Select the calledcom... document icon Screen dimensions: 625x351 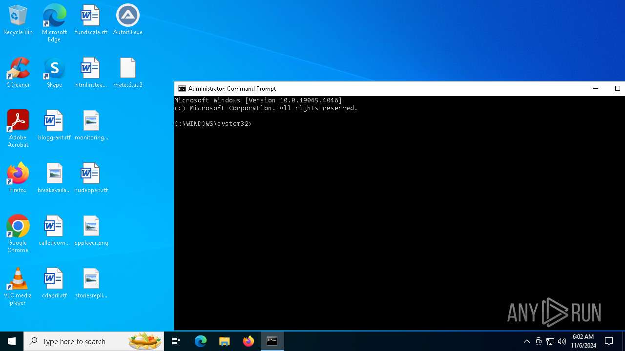click(54, 231)
